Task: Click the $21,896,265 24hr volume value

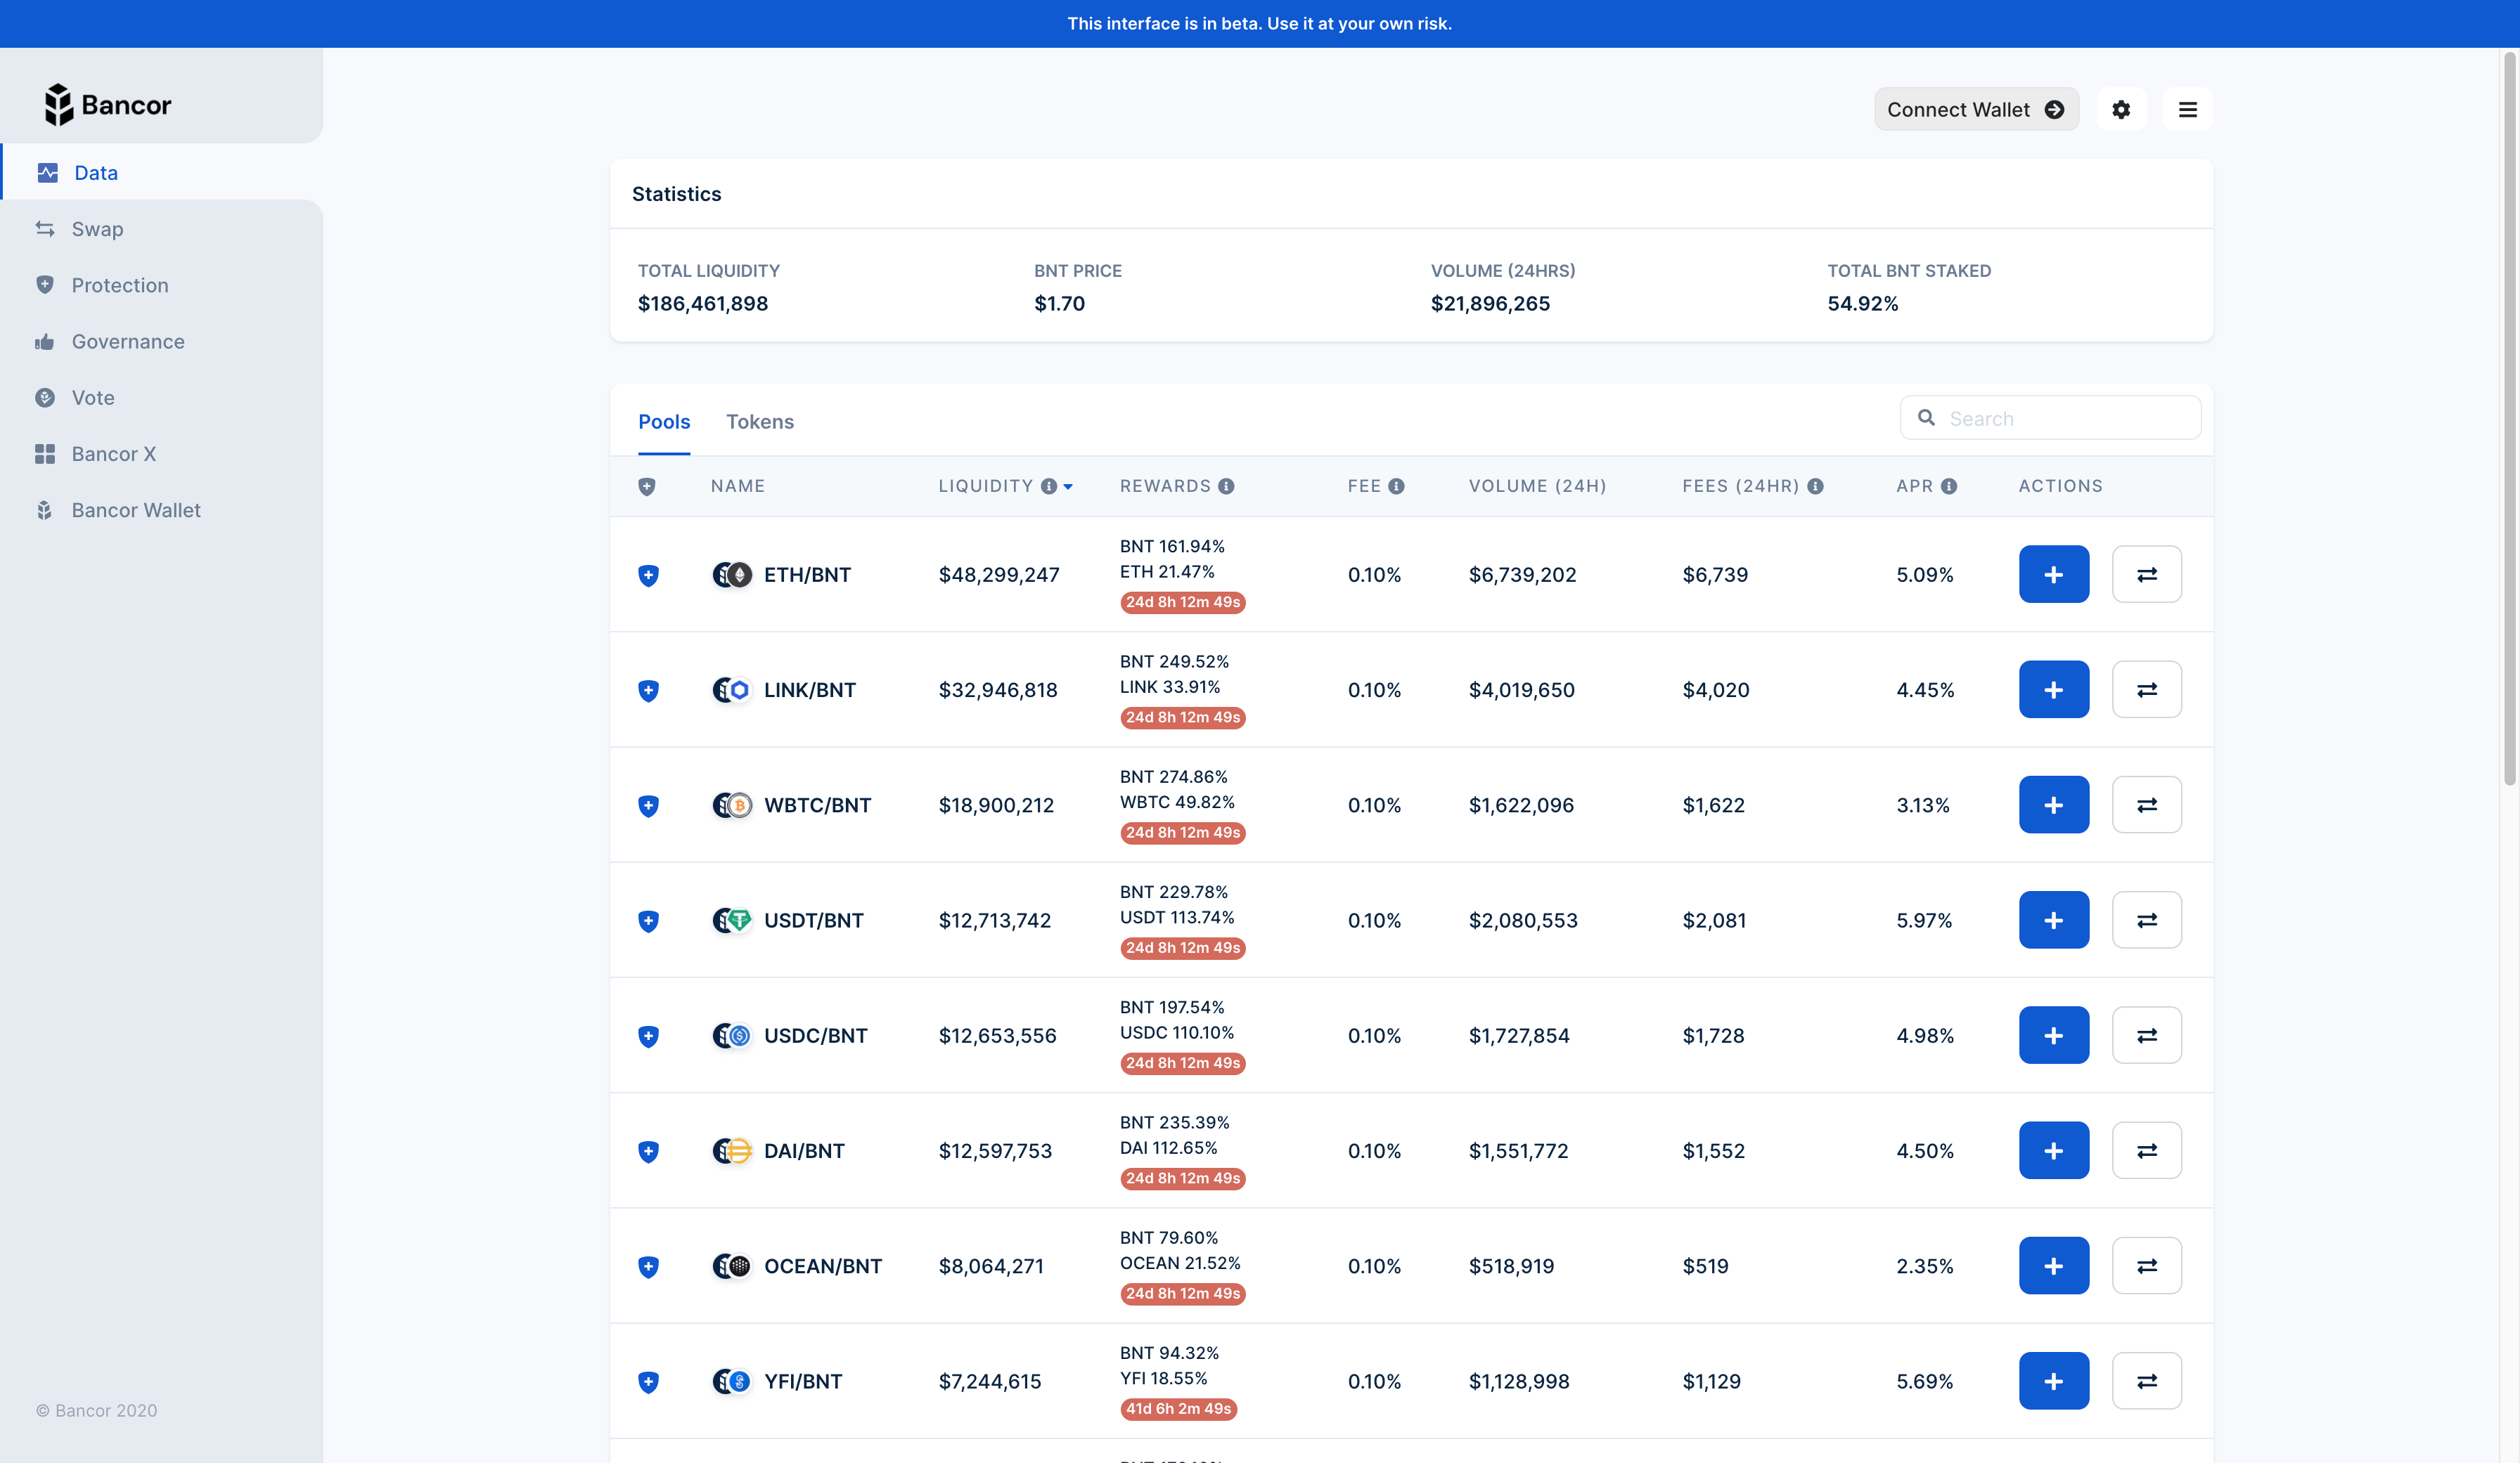Action: pyautogui.click(x=1490, y=304)
